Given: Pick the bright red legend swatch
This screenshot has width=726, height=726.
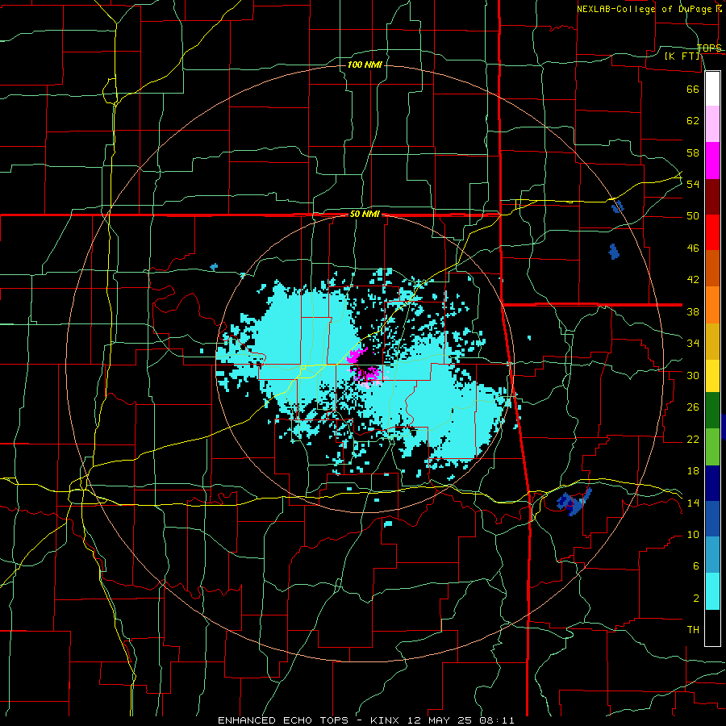Looking at the screenshot, I should tap(712, 232).
